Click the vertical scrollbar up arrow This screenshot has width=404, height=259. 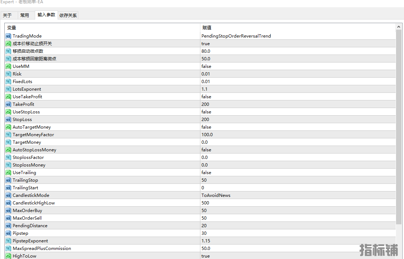(x=399, y=27)
